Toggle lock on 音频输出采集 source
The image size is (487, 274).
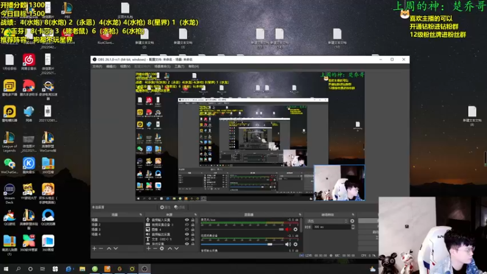coord(192,234)
